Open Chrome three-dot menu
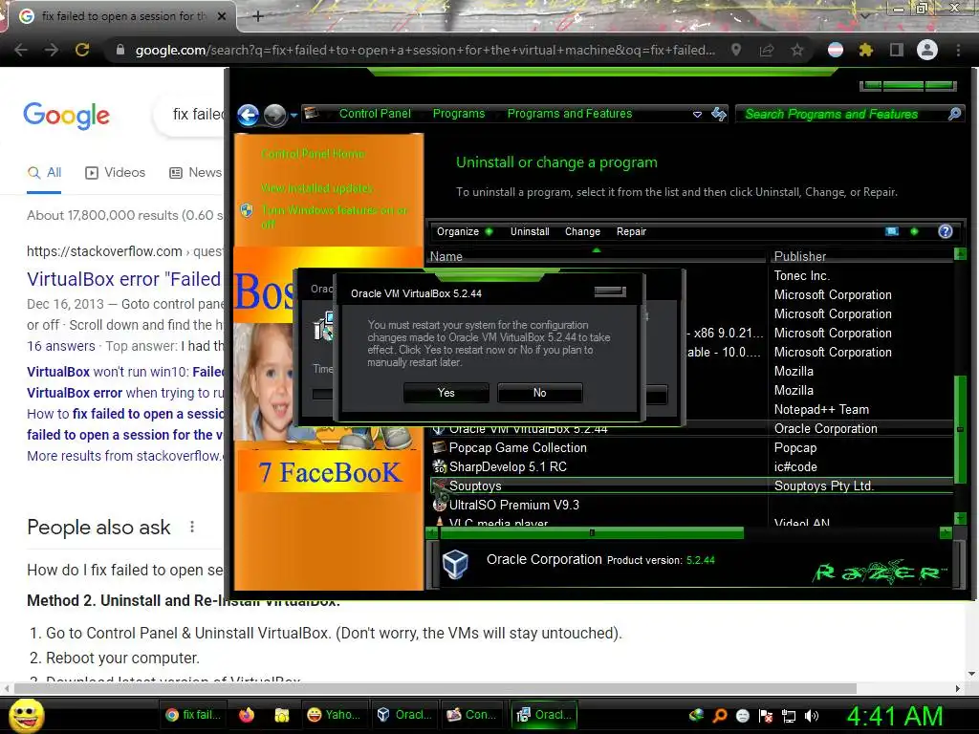Image resolution: width=979 pixels, height=734 pixels. (958, 50)
